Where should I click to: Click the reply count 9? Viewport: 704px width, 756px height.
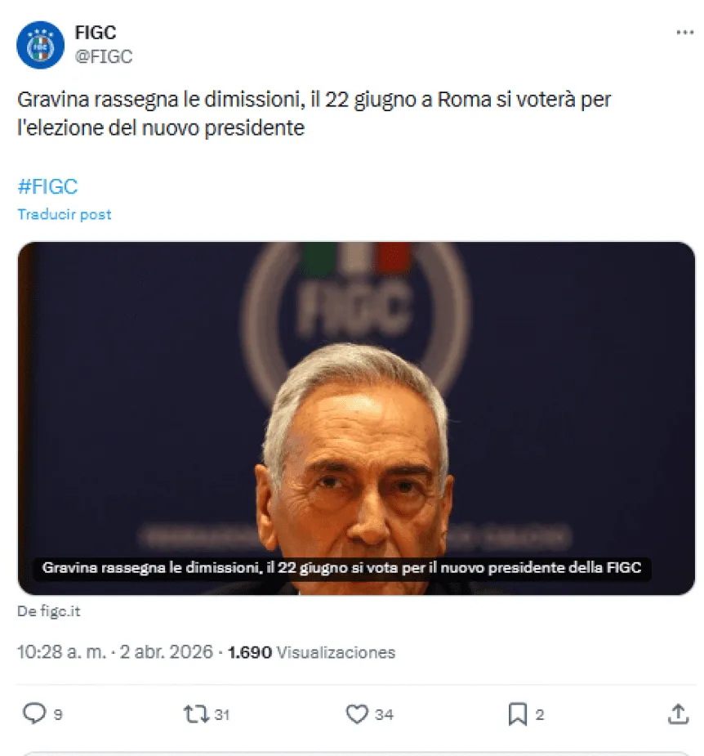coord(58,715)
